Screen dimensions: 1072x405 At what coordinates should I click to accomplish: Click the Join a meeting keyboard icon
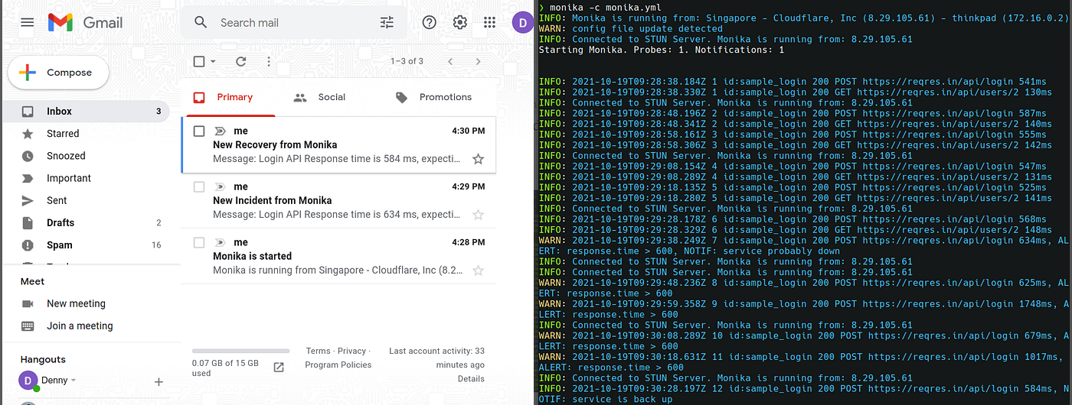pos(28,326)
